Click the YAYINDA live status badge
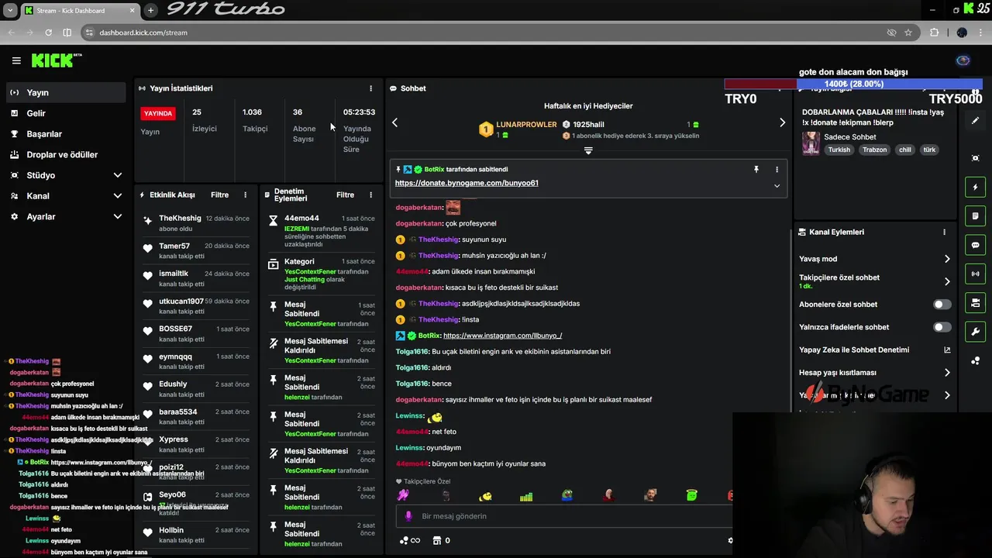This screenshot has height=558, width=992. pyautogui.click(x=158, y=113)
